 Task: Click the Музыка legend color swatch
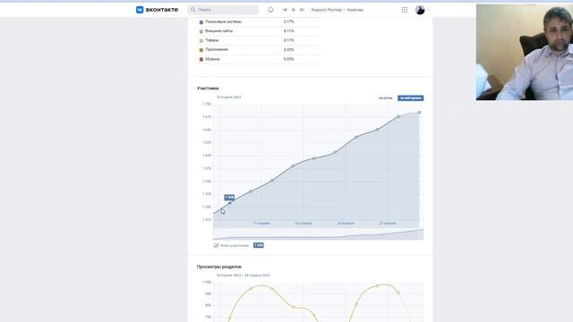[x=201, y=59]
